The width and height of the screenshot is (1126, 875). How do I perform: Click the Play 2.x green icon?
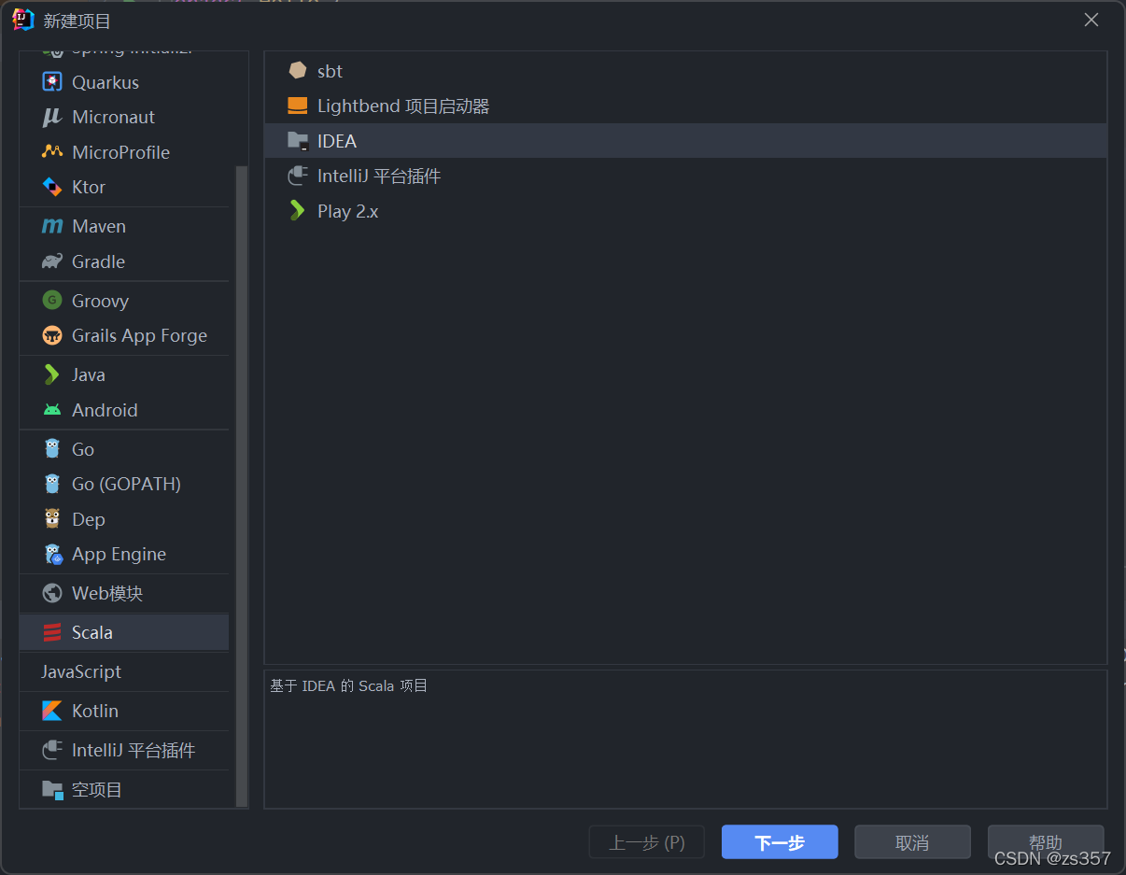[298, 211]
